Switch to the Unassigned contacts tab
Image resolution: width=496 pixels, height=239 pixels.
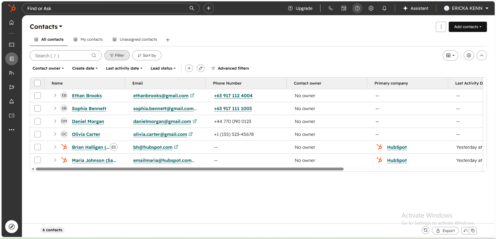point(135,39)
